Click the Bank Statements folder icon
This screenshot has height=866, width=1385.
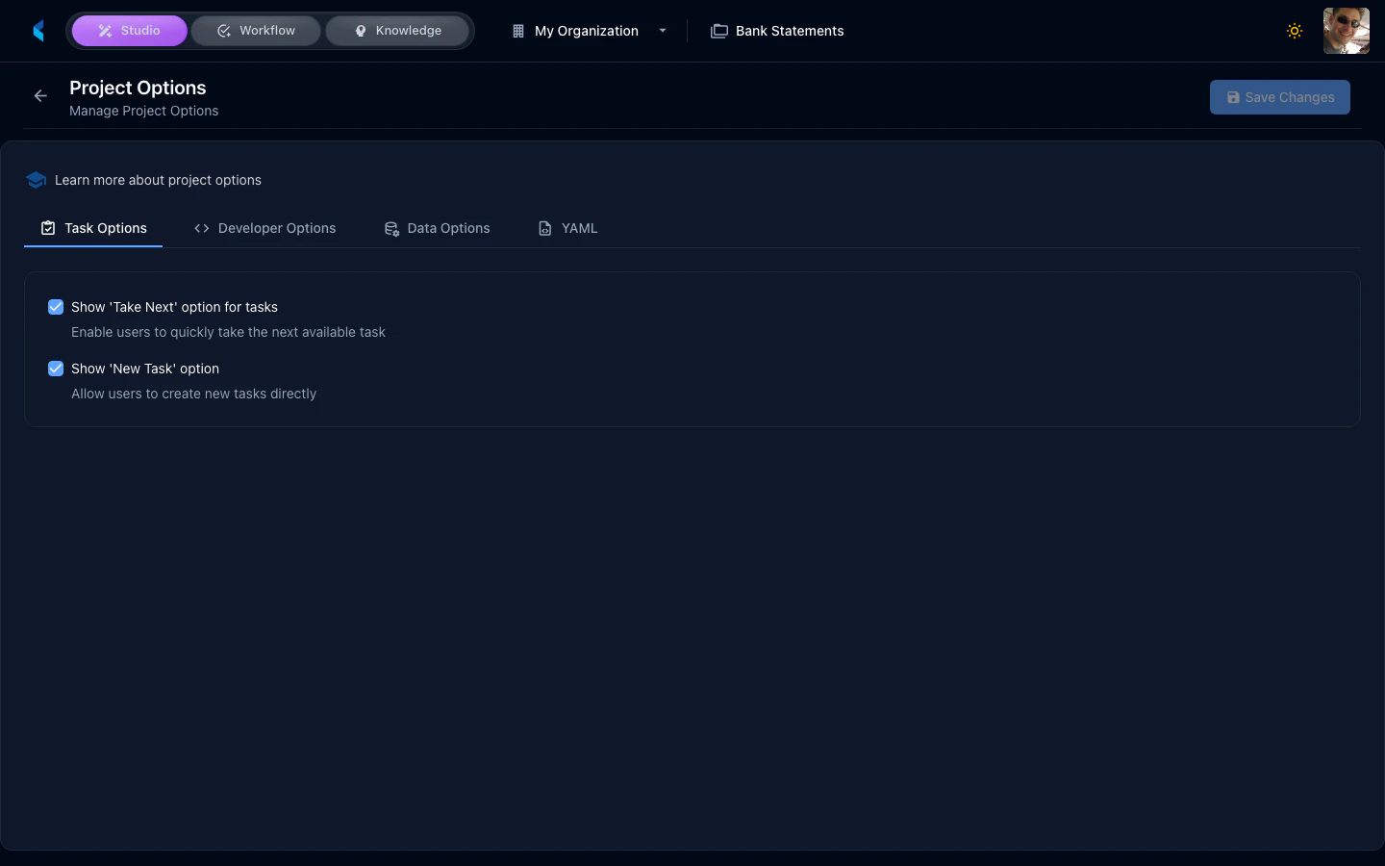719,31
